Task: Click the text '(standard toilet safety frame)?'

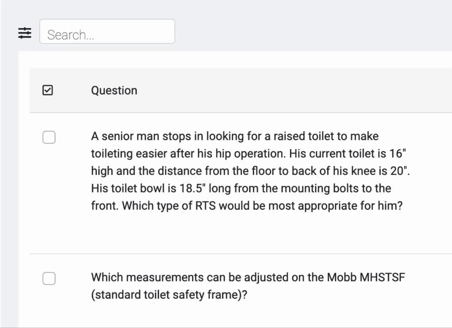Action: tap(169, 295)
